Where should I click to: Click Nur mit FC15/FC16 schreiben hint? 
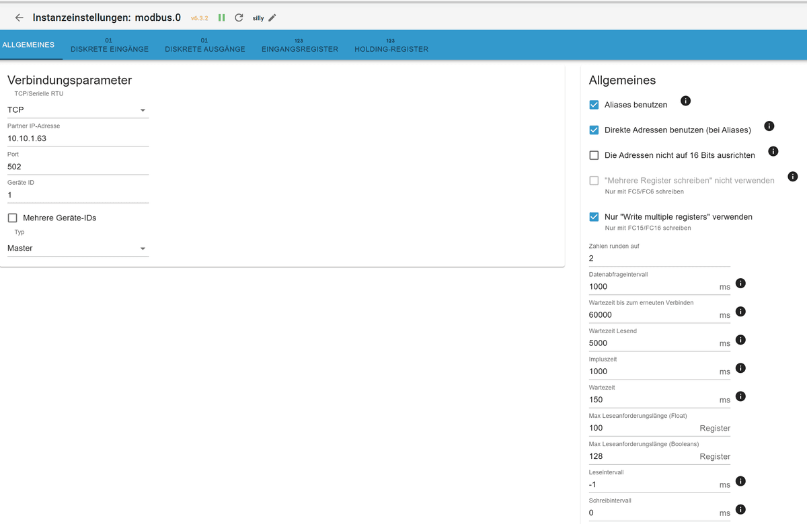click(x=648, y=228)
